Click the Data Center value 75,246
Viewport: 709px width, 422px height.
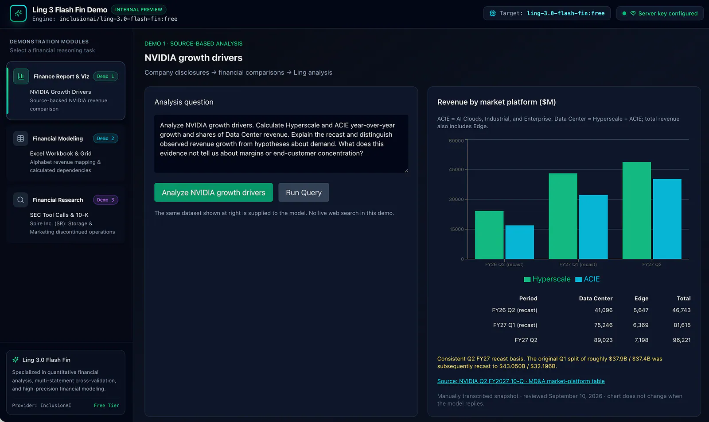point(604,325)
